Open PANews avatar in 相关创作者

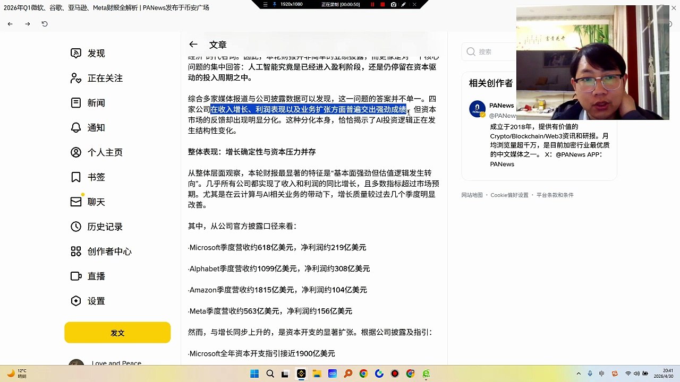478,109
